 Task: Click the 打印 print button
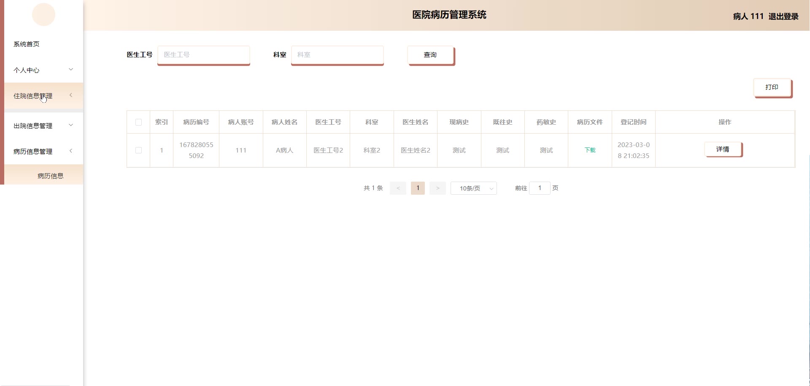click(772, 87)
